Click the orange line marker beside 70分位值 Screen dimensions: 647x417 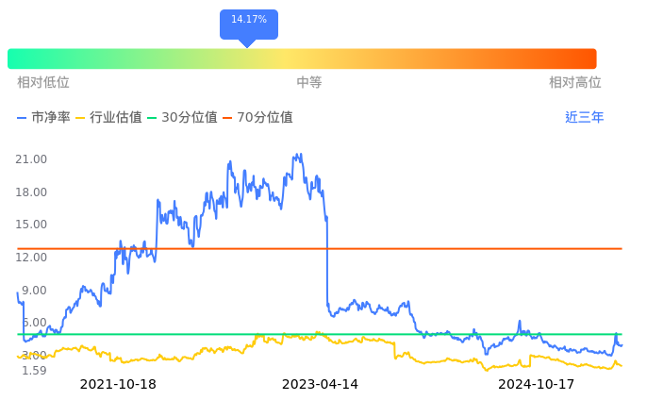(x=227, y=118)
